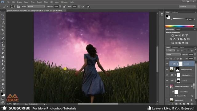
Task: Hide the Background copy layer
Action: pyautogui.click(x=167, y=69)
